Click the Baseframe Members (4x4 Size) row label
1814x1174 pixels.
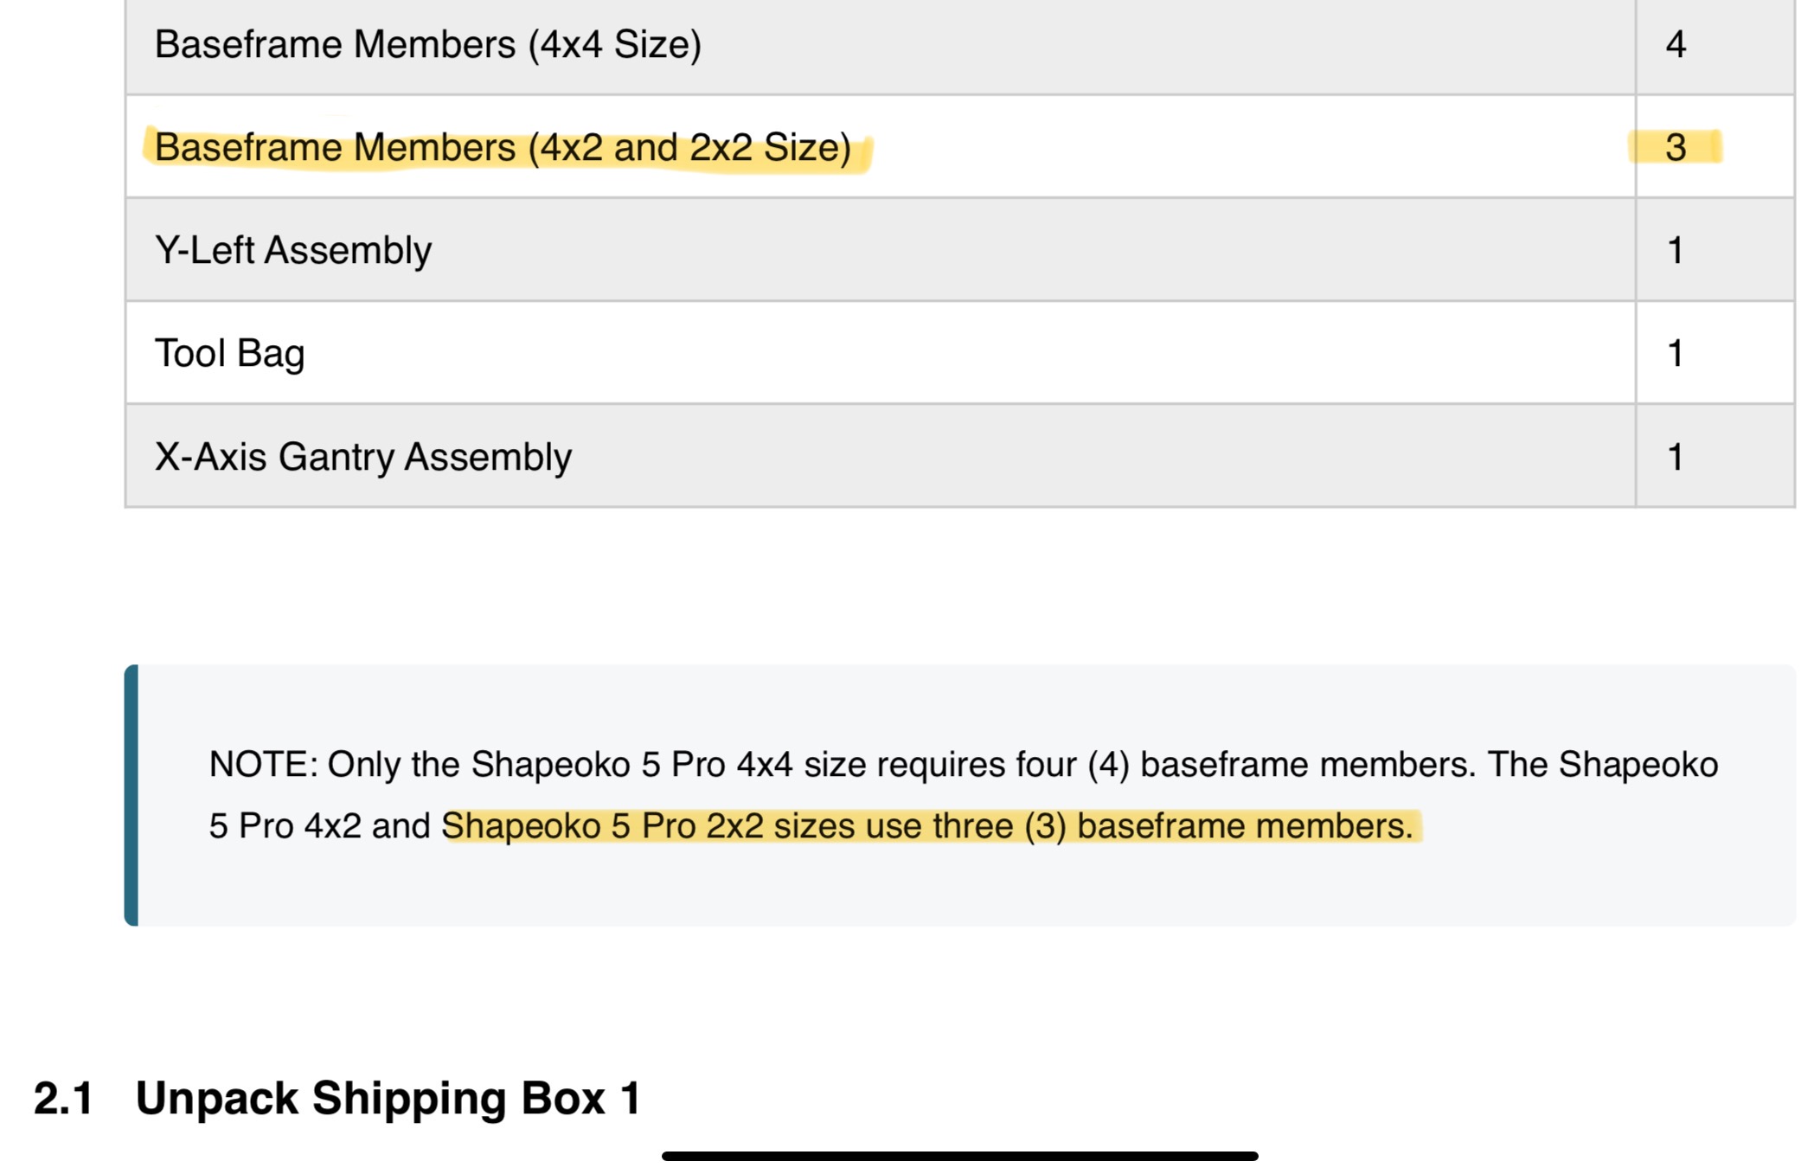tap(427, 44)
